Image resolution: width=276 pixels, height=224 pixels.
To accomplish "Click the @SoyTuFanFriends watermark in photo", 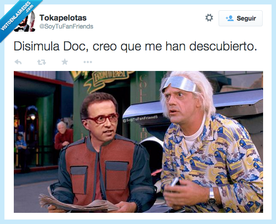I will 140,119.
